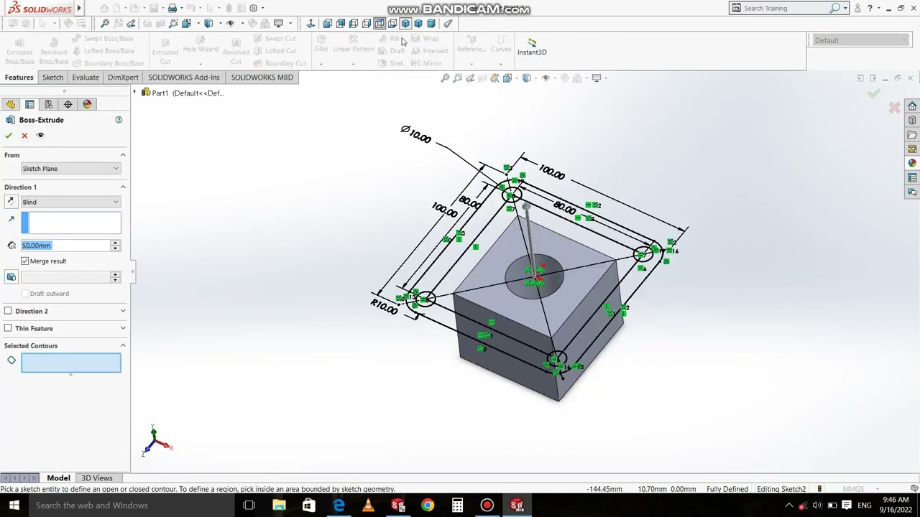Collapse the Selected Contours section

point(123,345)
